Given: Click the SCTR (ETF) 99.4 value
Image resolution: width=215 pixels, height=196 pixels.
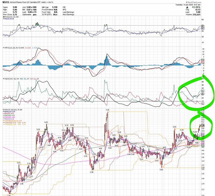Looking at the screenshot, I should pyautogui.click(x=55, y=15).
